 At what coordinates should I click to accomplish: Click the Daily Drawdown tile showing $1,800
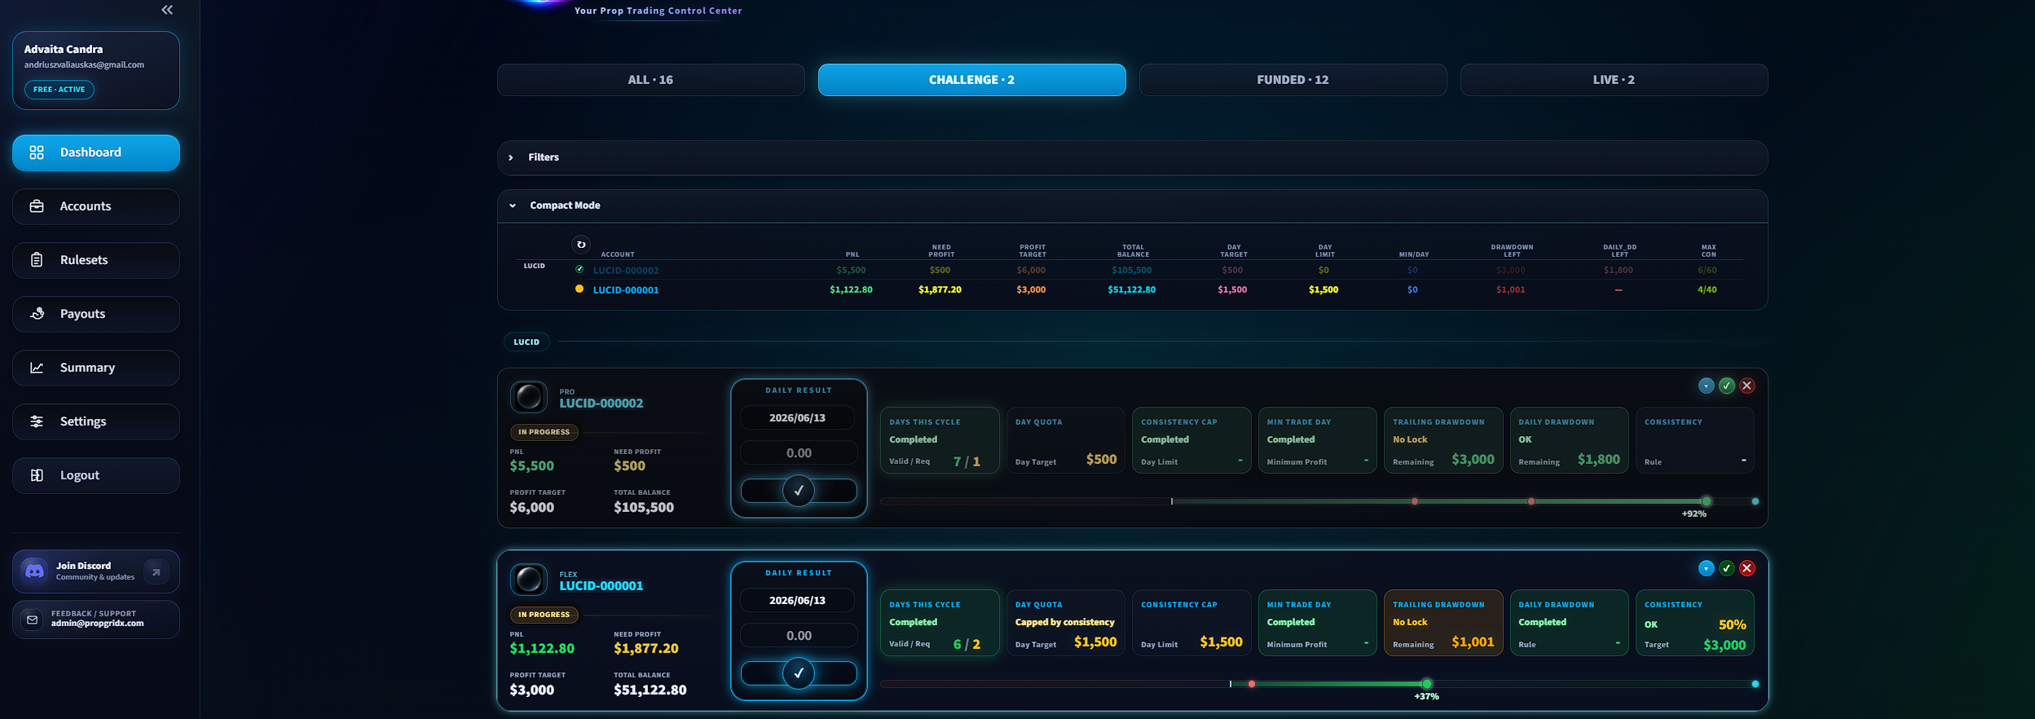pos(1569,440)
